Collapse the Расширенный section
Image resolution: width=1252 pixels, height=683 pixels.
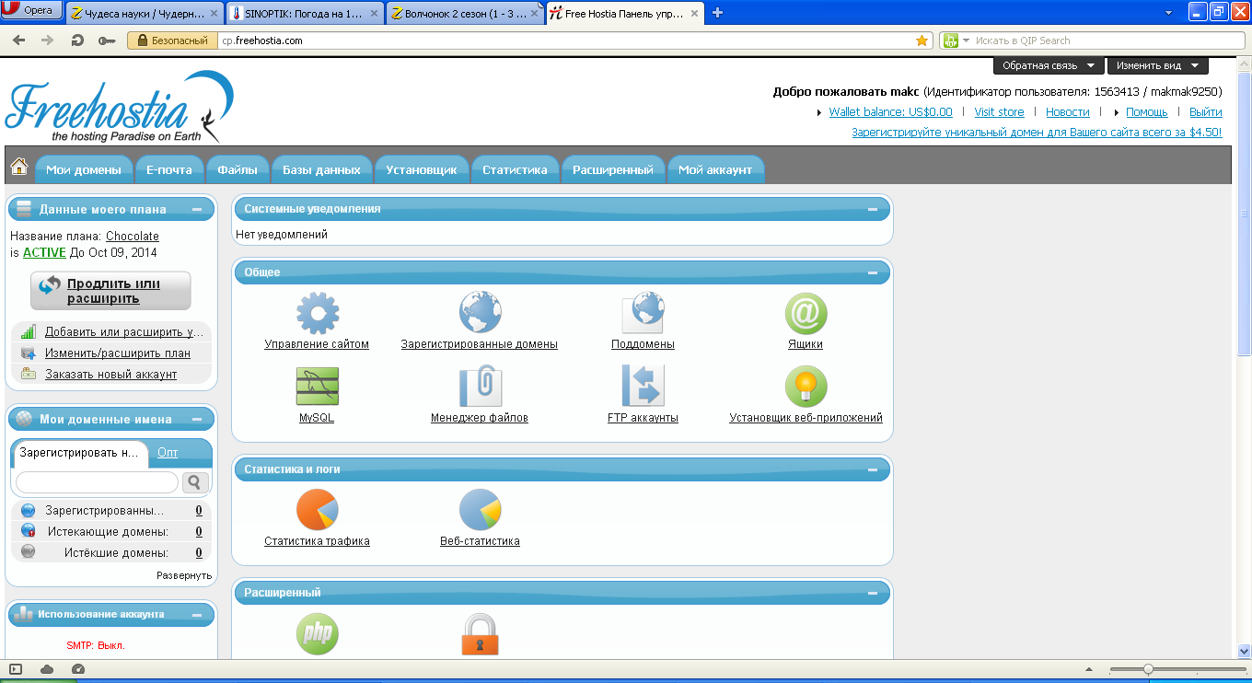point(873,593)
